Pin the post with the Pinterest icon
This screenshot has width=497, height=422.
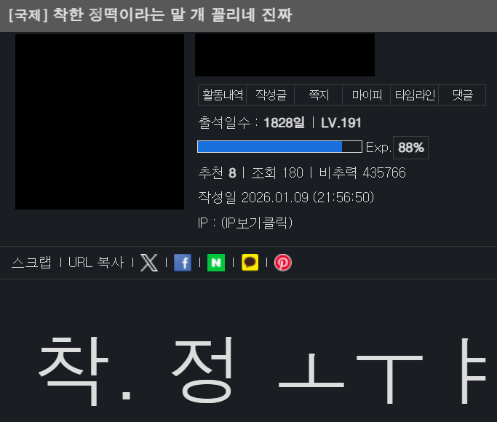click(x=283, y=263)
